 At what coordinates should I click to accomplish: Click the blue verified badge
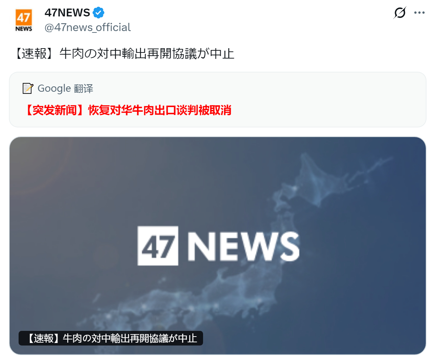pyautogui.click(x=98, y=13)
